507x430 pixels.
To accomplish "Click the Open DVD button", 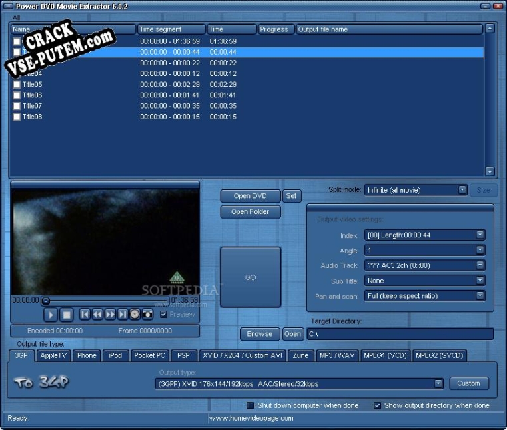I will click(x=250, y=196).
